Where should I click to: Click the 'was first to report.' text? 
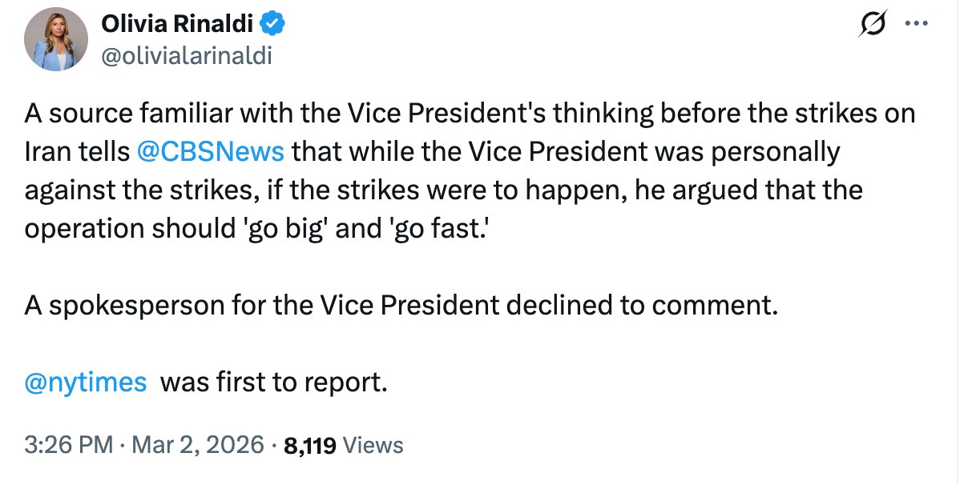click(x=274, y=383)
